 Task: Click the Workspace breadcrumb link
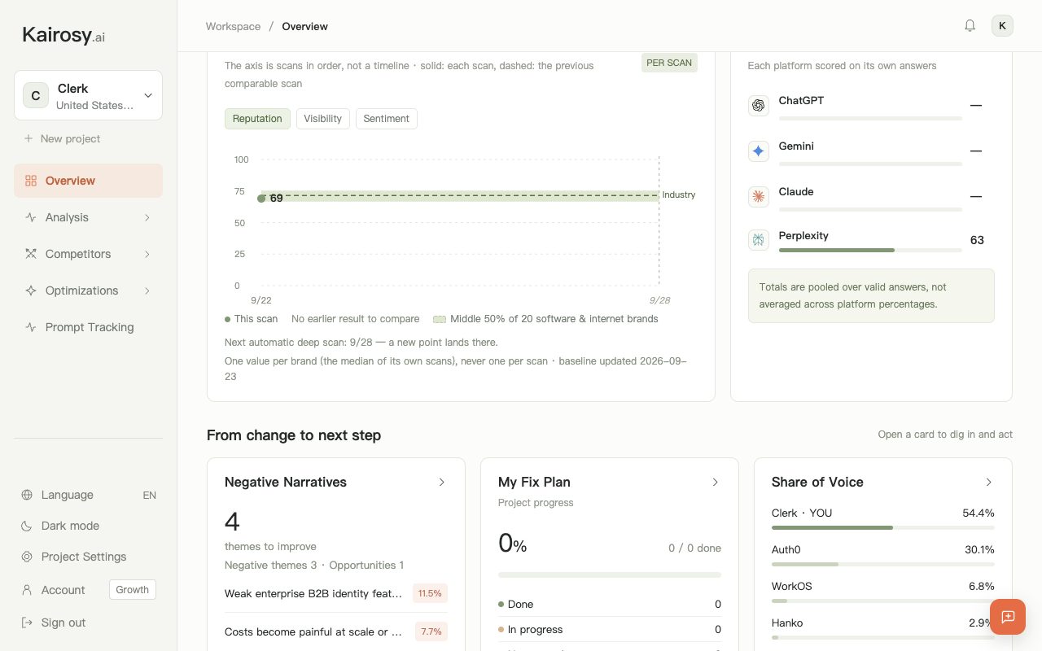tap(233, 26)
